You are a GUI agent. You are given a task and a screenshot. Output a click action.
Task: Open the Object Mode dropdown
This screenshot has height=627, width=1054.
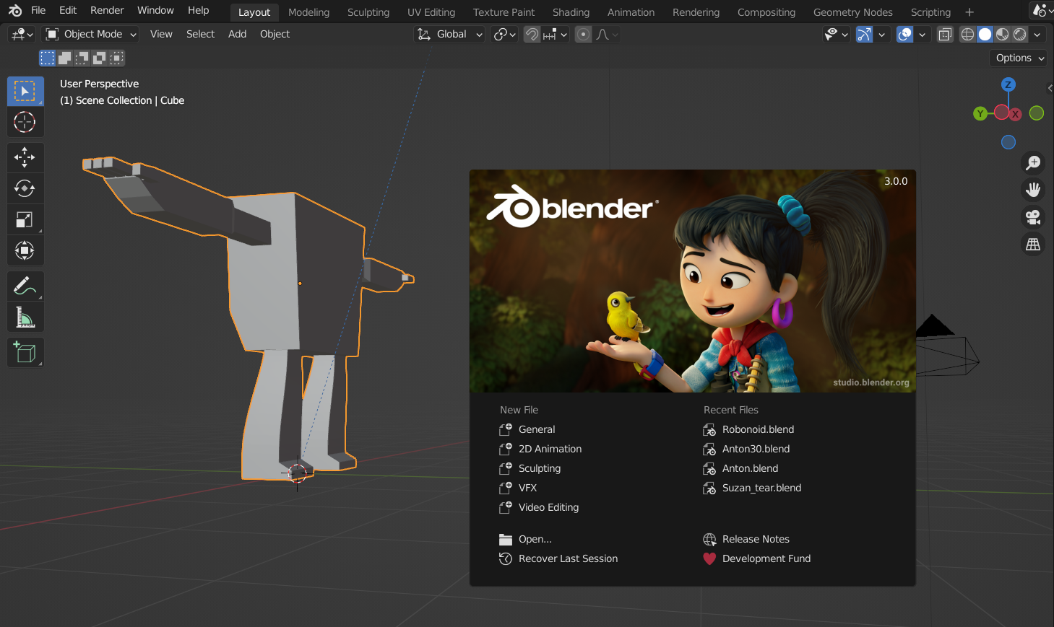[x=91, y=34]
